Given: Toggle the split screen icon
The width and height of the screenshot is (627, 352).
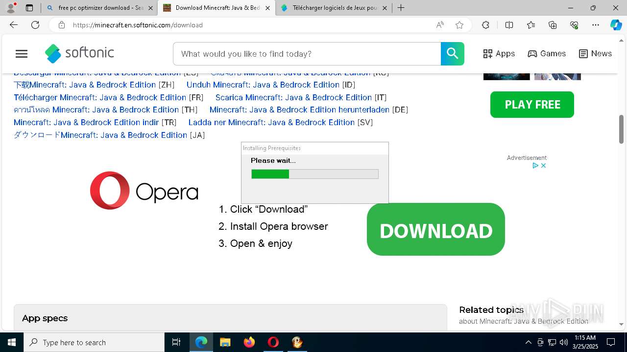Looking at the screenshot, I should pos(509,25).
